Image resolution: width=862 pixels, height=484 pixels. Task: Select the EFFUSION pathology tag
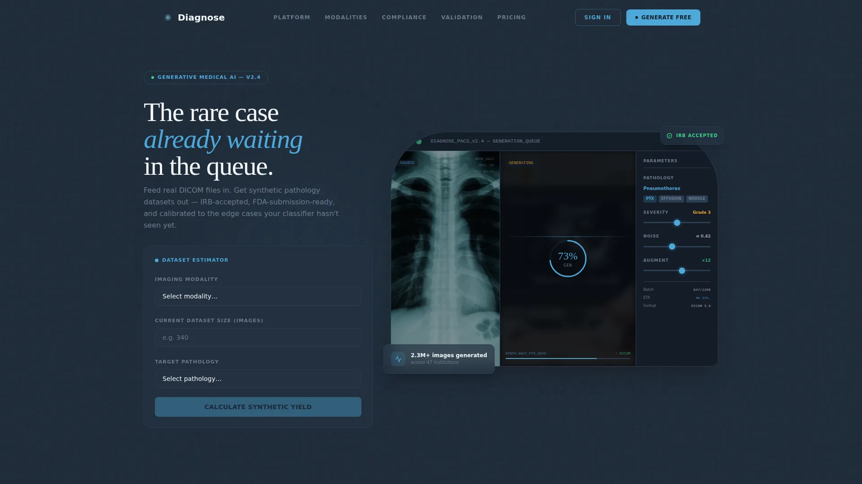671,199
